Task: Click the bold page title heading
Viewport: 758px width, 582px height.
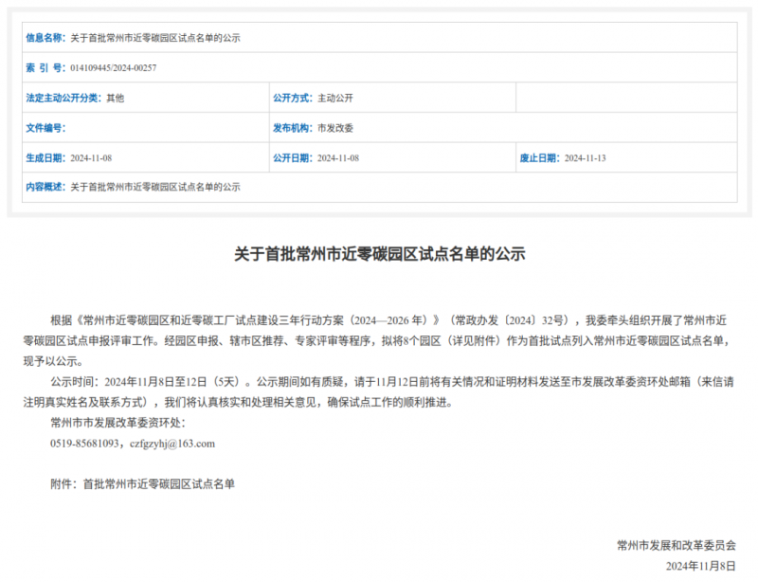Action: point(380,254)
